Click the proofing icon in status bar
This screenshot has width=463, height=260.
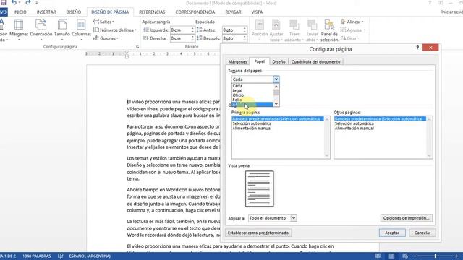pyautogui.click(x=61, y=256)
